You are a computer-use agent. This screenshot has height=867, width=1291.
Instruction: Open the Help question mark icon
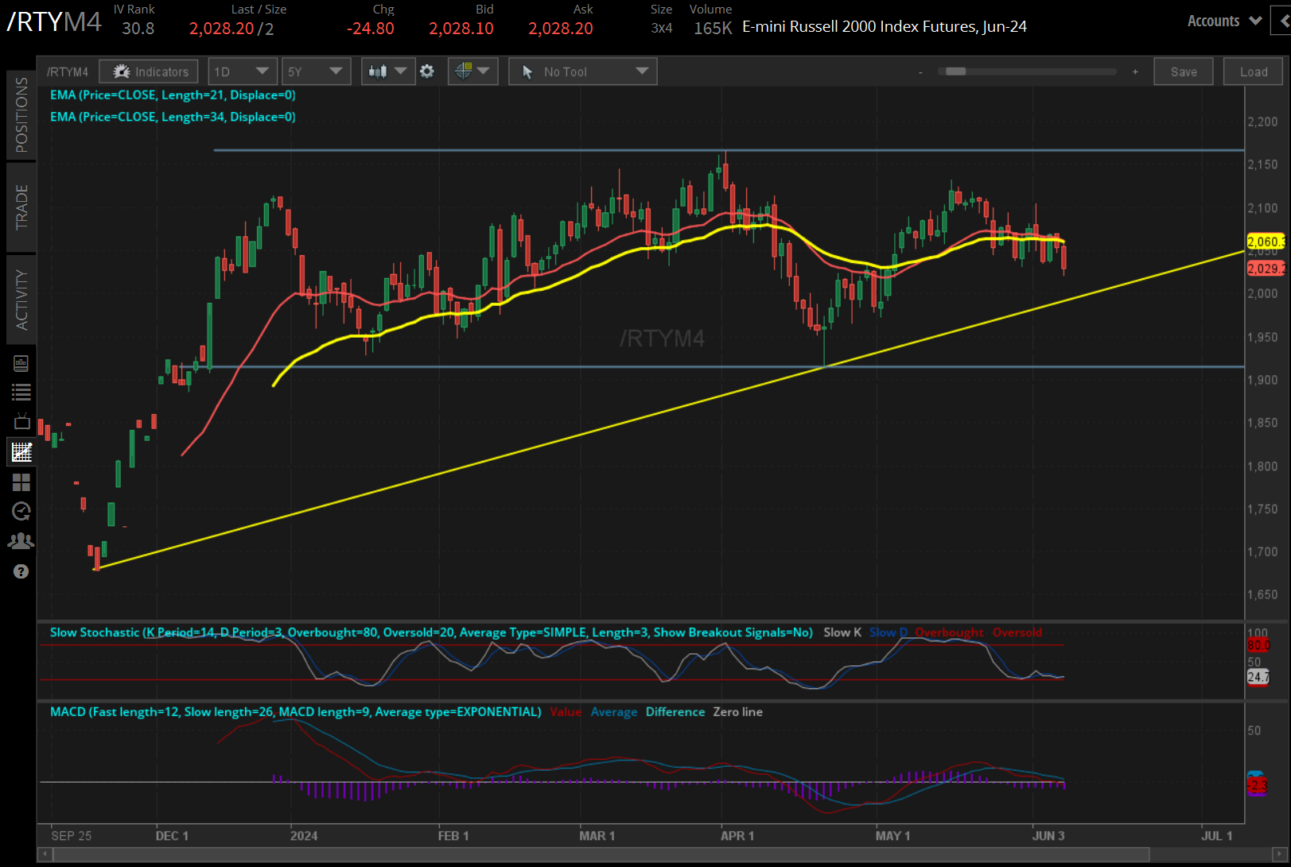21,571
